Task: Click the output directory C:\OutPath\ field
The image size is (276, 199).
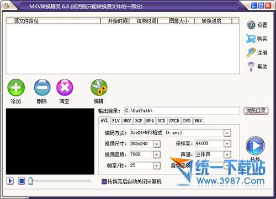Action: click(182, 111)
